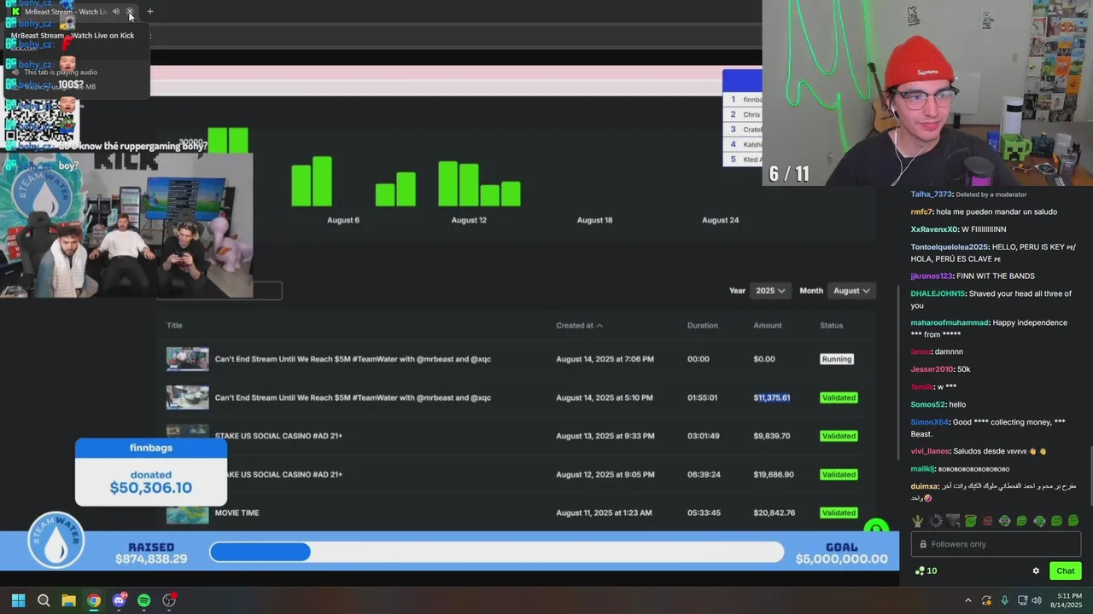
Task: Pick the green halo emote
Action: (970, 521)
